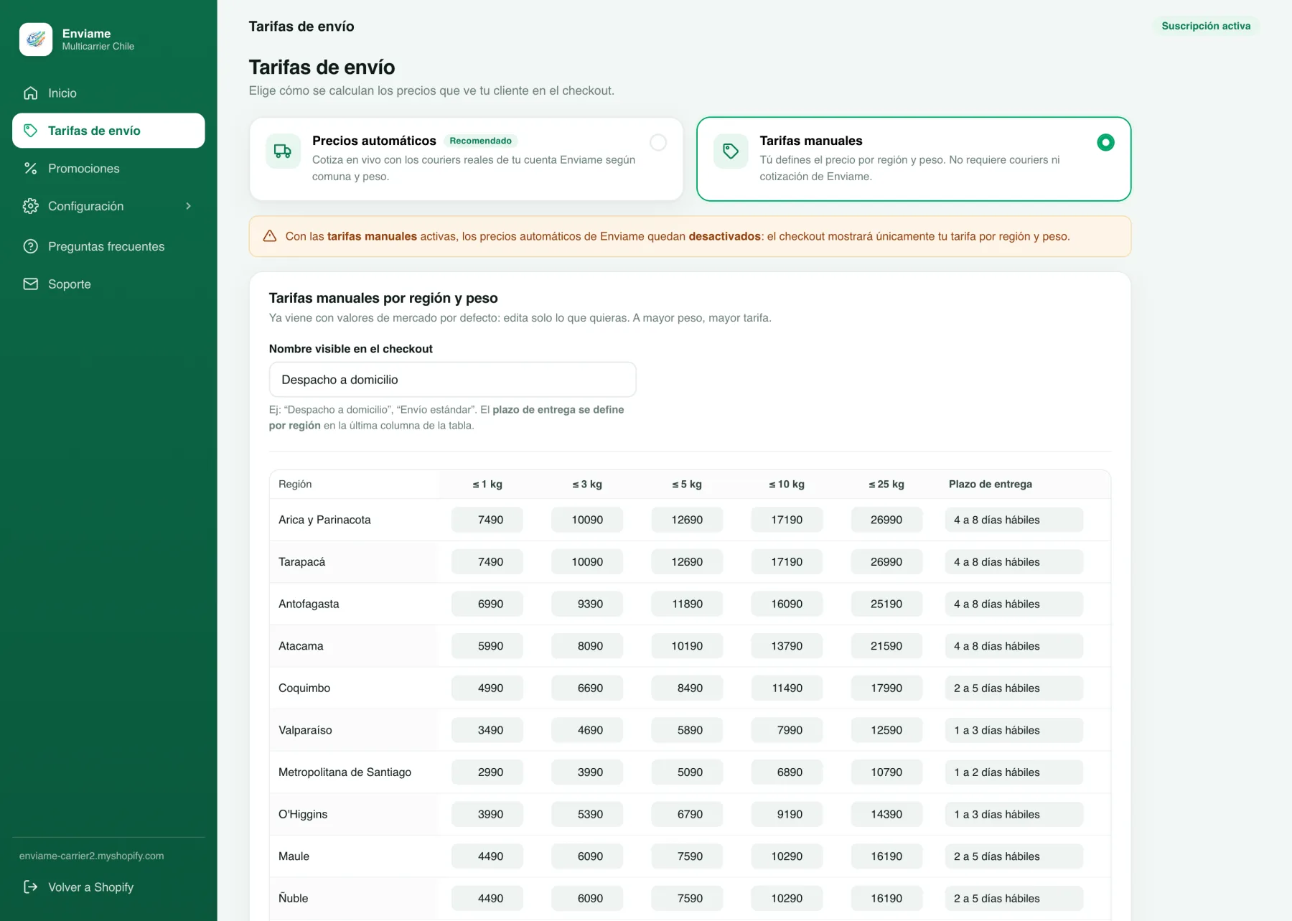The height and width of the screenshot is (921, 1292).
Task: Select the Precios automáticos radio button
Action: pos(658,142)
